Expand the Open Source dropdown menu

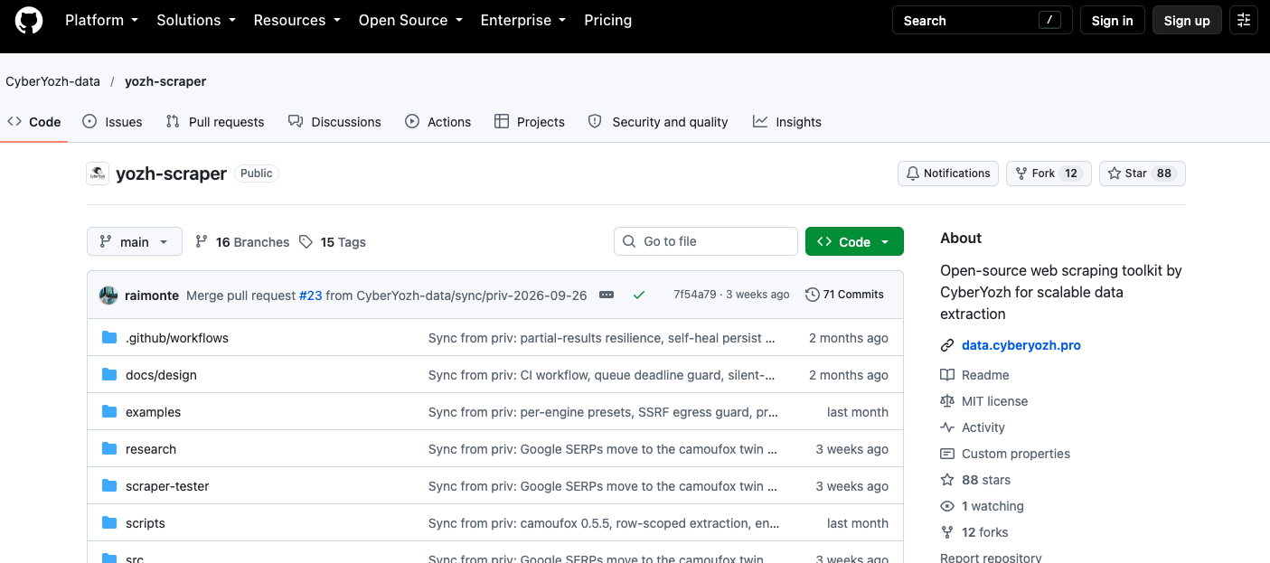tap(410, 20)
